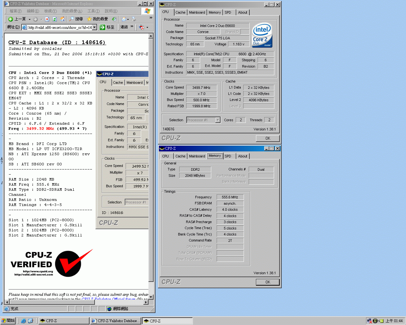Open the History icon in IE toolbar
The image size is (406, 325).
[x=114, y=19]
